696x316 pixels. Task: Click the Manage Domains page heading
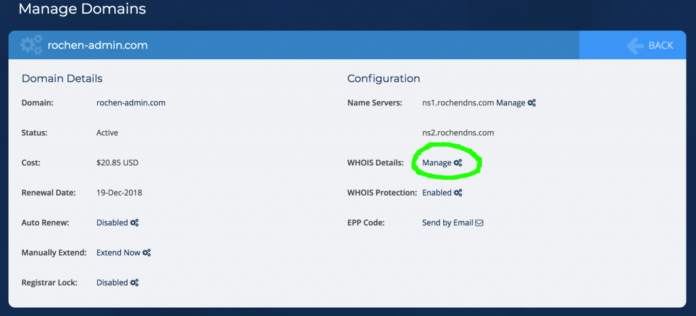82,8
